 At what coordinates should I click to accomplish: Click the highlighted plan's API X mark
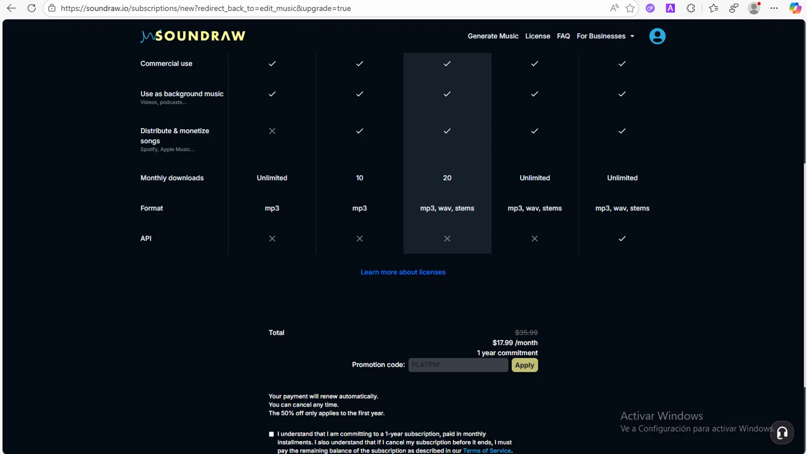coord(447,238)
